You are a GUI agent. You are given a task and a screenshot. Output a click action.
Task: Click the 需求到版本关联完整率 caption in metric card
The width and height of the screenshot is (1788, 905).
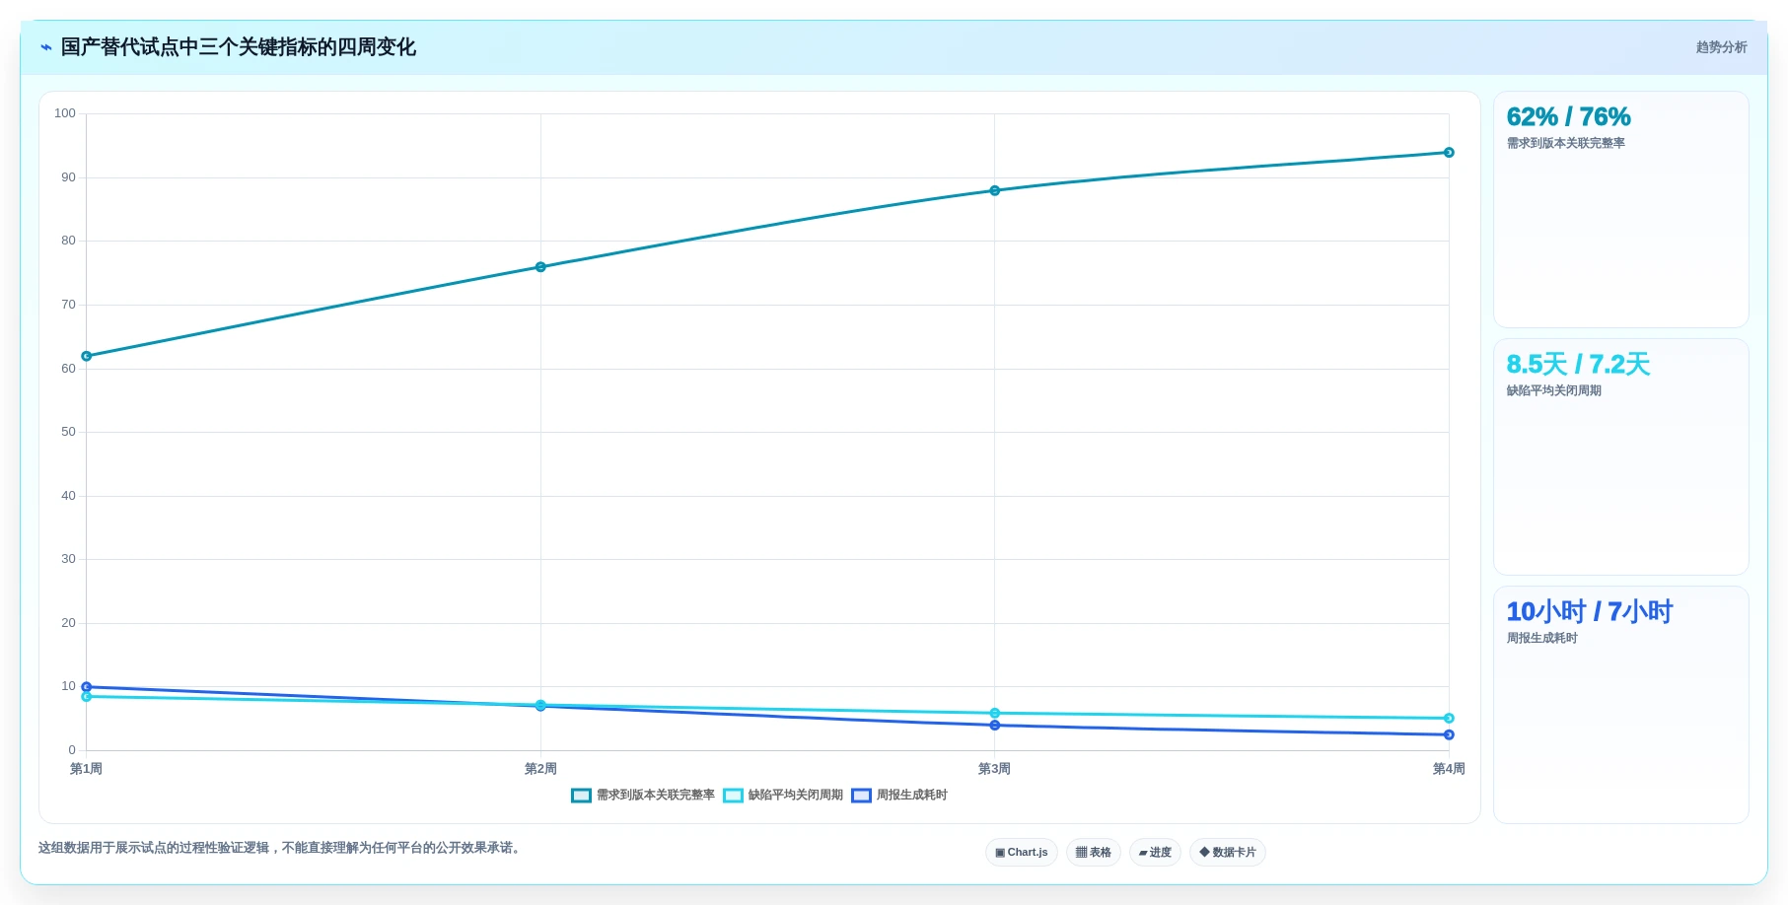pyautogui.click(x=1566, y=144)
